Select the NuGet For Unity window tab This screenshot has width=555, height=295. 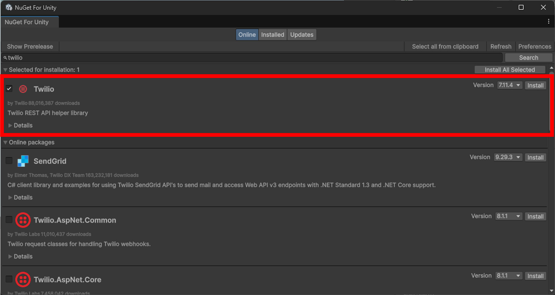[29, 22]
